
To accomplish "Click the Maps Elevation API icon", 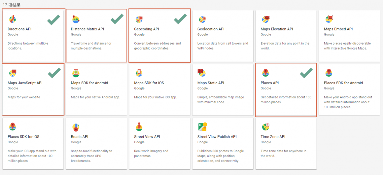I will click(265, 19).
